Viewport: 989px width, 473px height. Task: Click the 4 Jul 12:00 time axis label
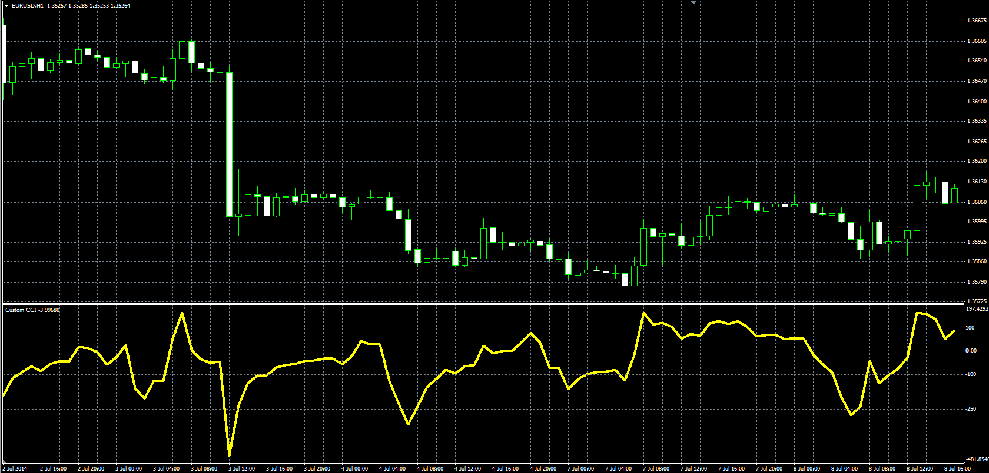(x=467, y=469)
